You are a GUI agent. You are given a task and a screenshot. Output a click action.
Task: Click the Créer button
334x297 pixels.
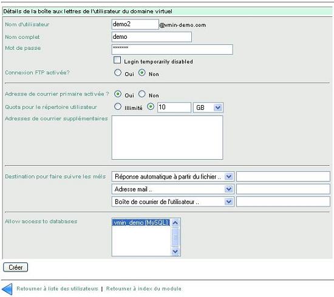click(x=15, y=267)
